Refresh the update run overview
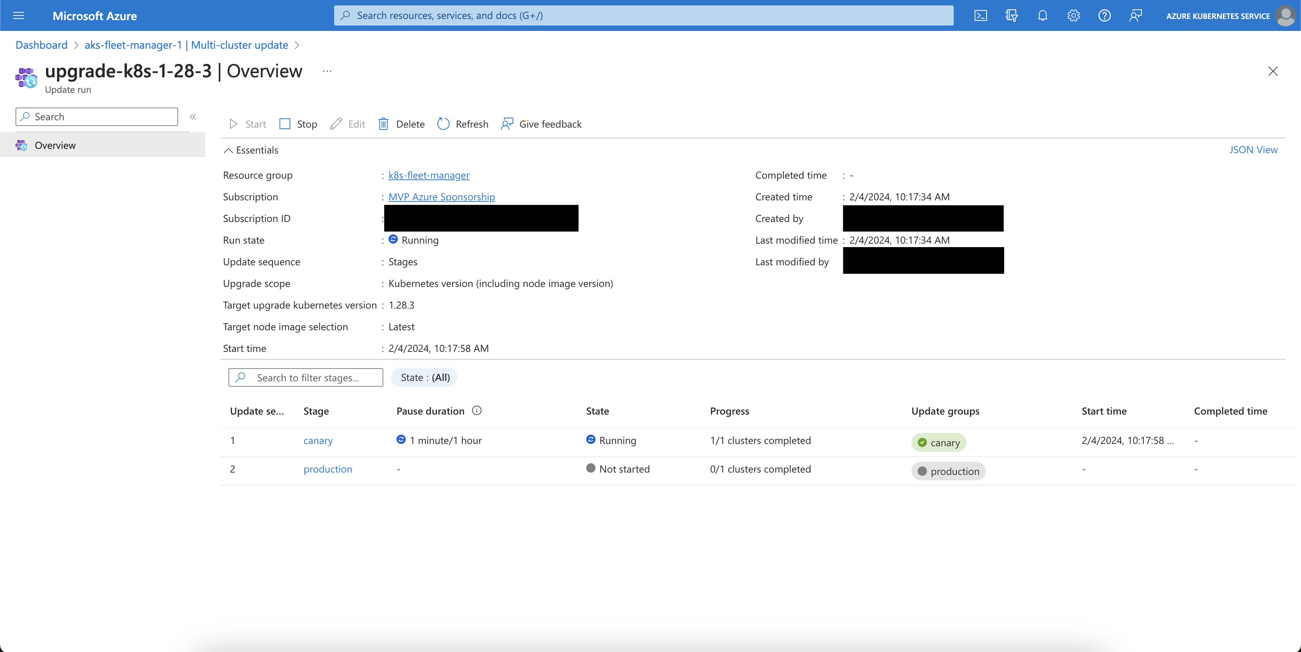 click(463, 124)
